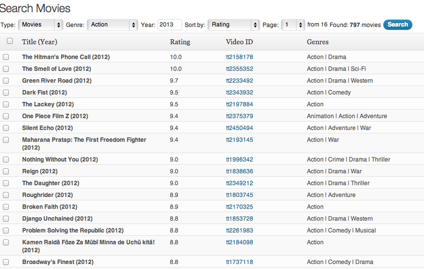Open video ID tt2343932 link
424x269 pixels.
click(239, 92)
